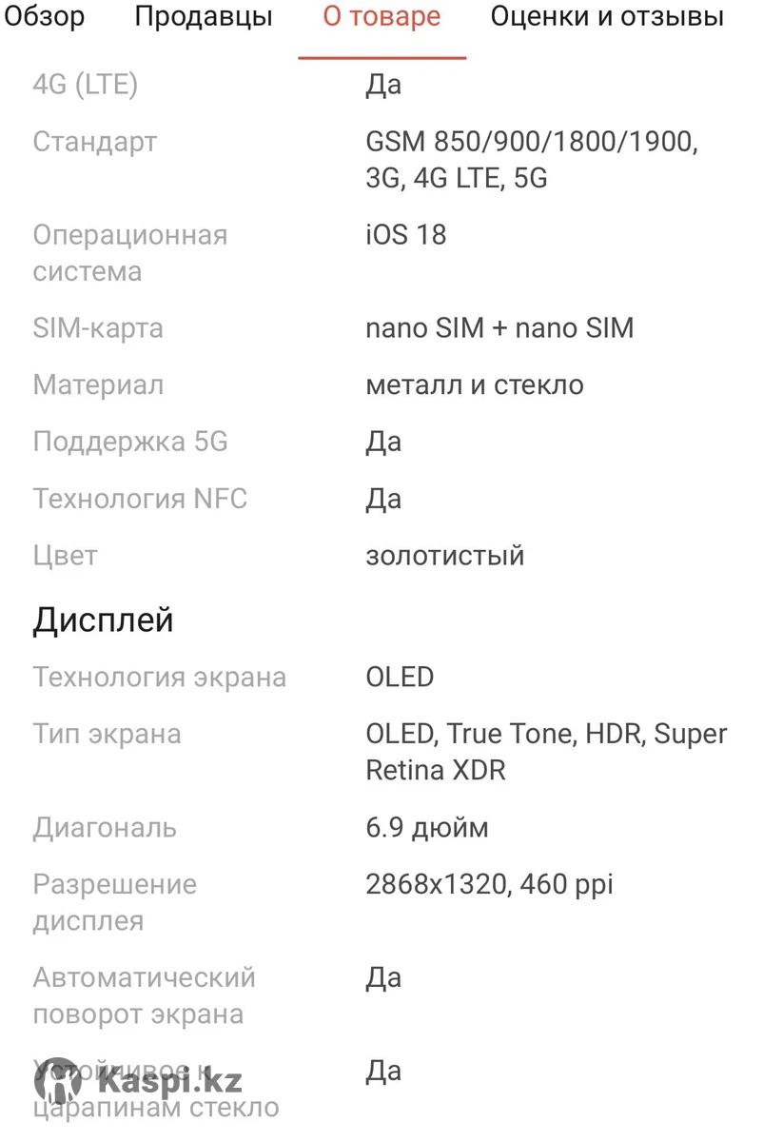Image resolution: width=763 pixels, height=1142 pixels.
Task: Open the Обзор tab
Action: click(45, 16)
